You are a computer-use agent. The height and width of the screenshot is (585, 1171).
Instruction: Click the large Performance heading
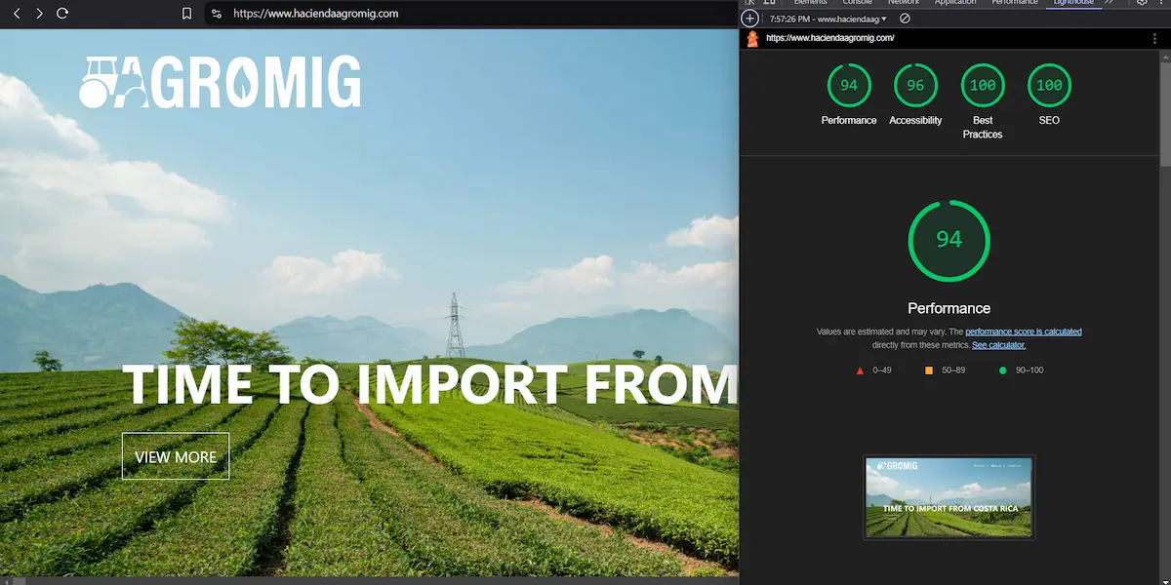pyautogui.click(x=949, y=308)
